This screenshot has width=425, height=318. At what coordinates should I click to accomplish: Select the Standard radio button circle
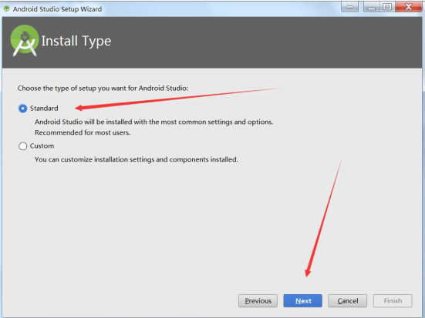[x=23, y=109]
